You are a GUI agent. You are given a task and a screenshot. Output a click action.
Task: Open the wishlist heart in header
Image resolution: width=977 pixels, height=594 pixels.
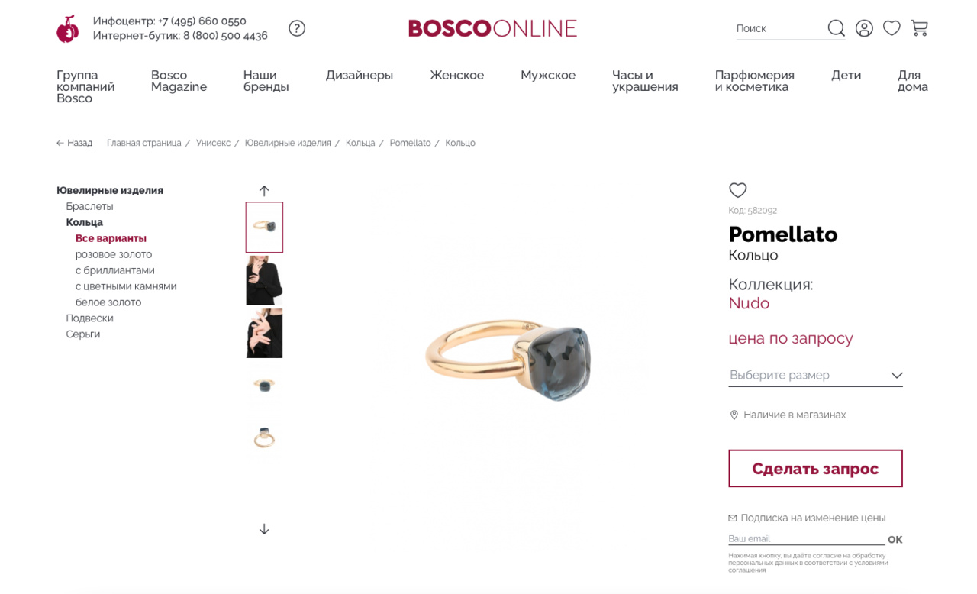click(x=892, y=28)
